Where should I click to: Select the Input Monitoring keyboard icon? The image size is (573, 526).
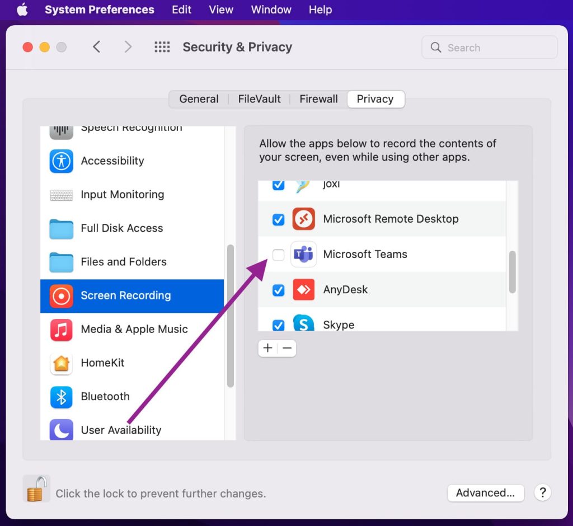pos(62,195)
